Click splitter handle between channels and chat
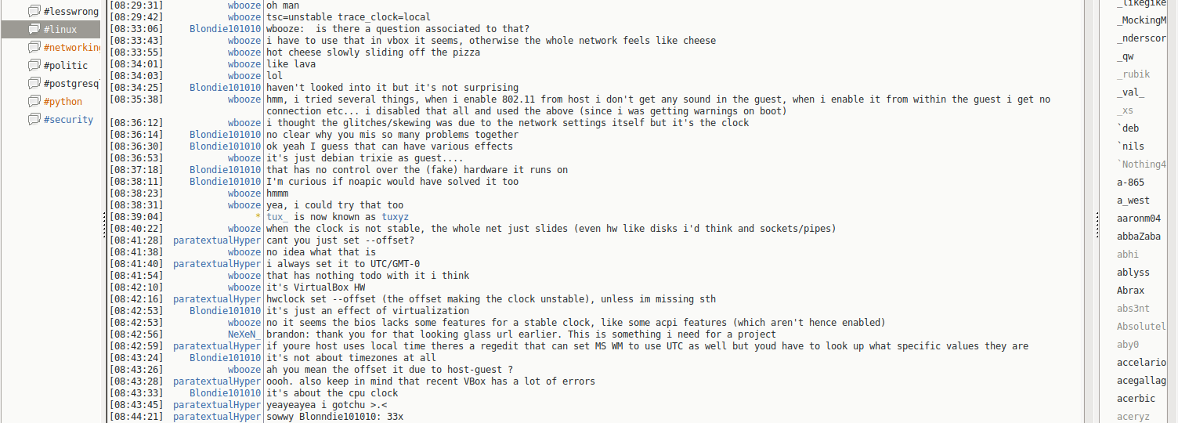Viewport: 1178px width, 423px height. click(x=104, y=227)
